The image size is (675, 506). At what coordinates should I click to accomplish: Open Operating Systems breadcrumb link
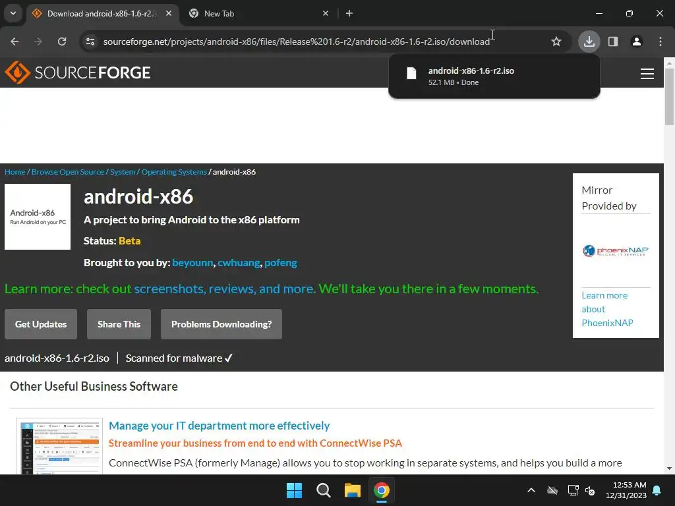point(174,172)
